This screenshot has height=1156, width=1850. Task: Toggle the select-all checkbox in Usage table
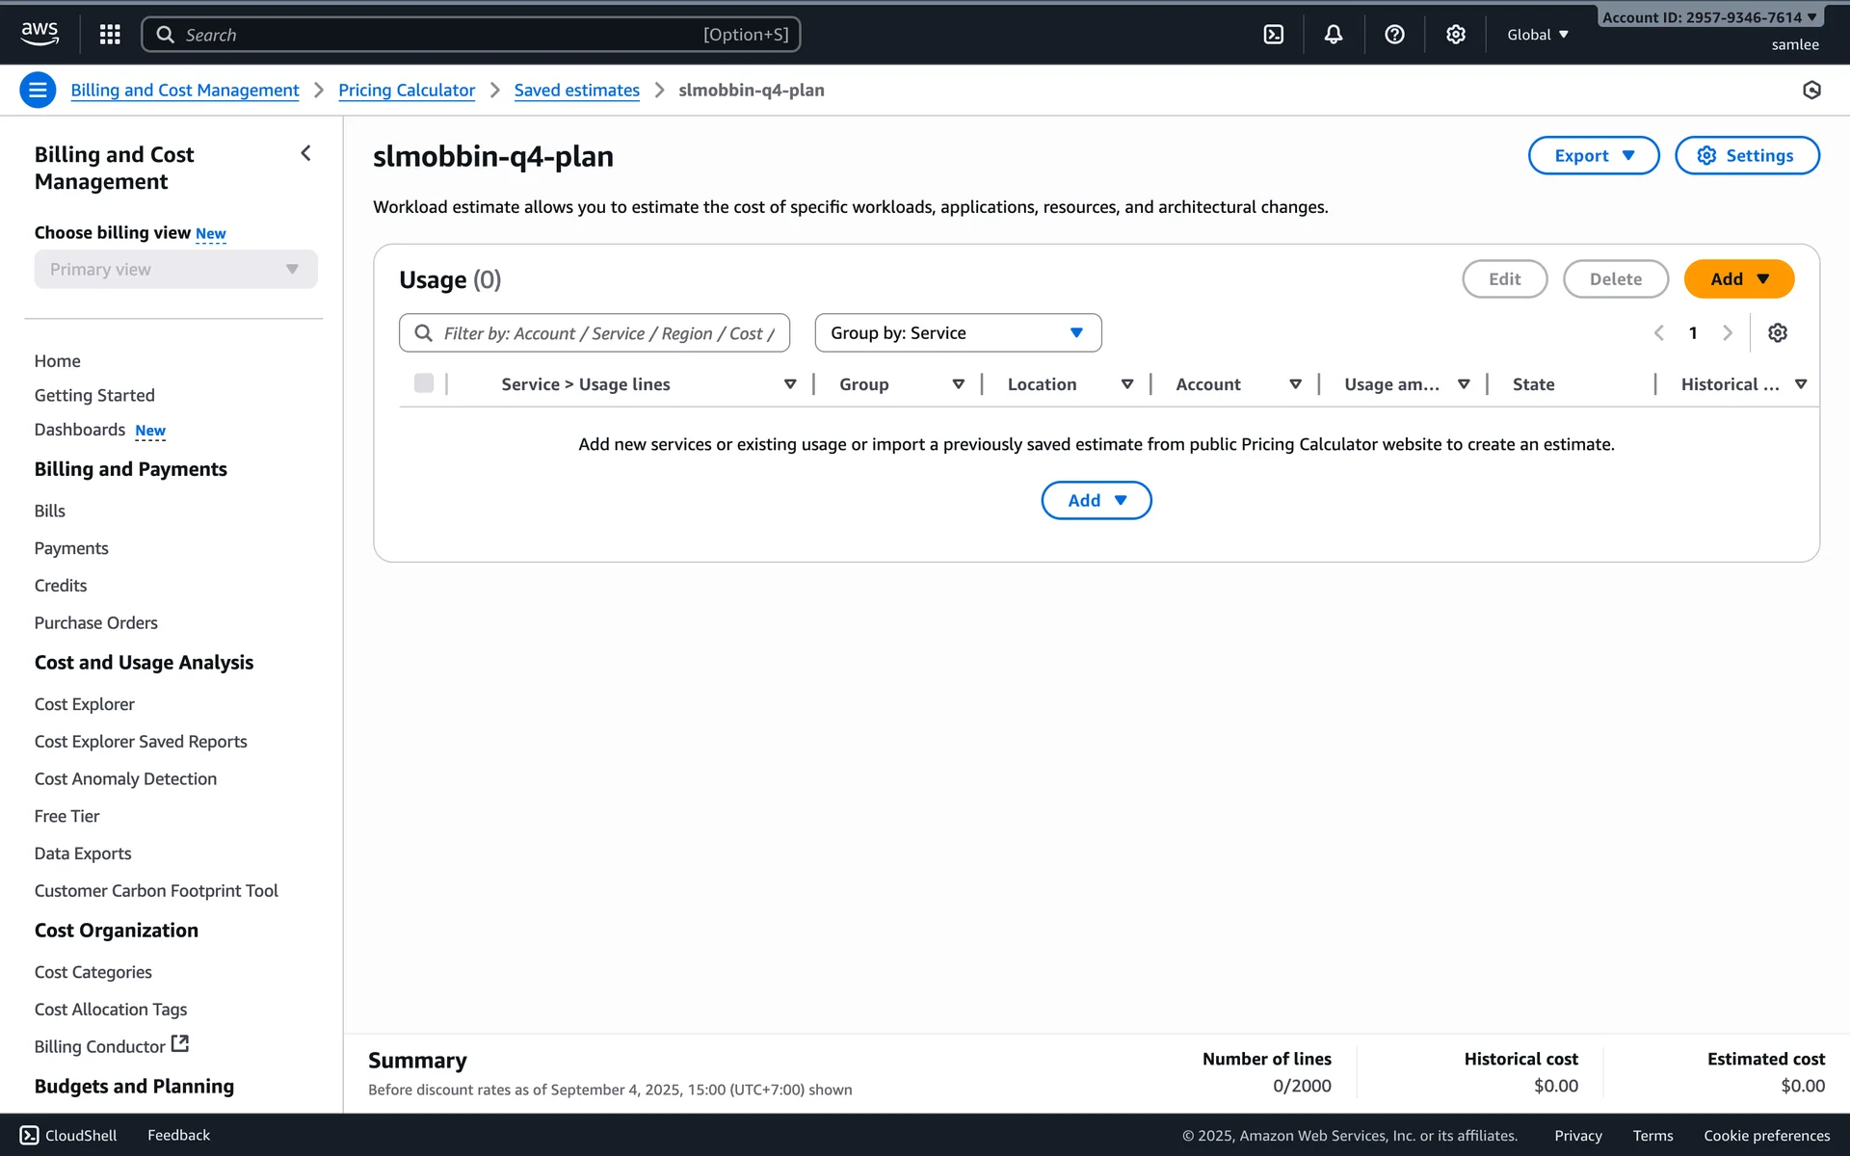[424, 383]
